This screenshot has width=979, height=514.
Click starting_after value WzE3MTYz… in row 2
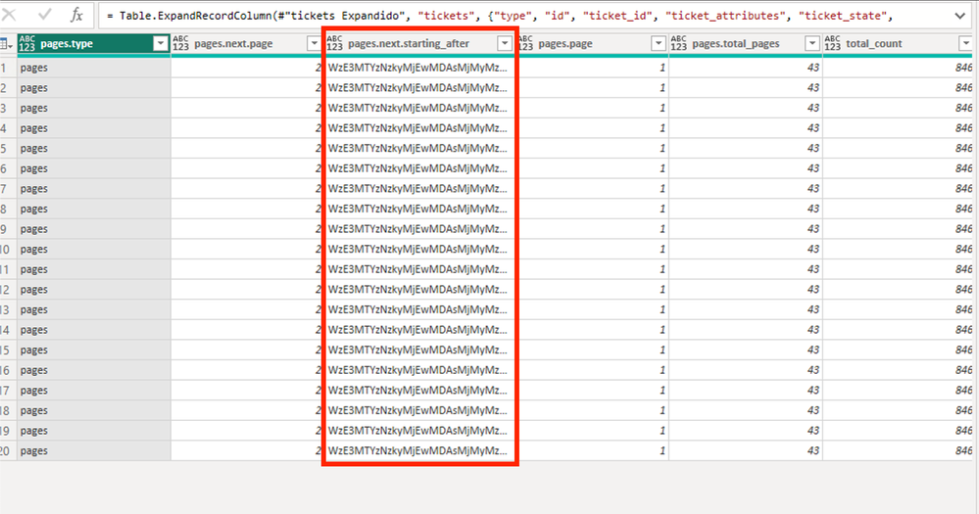coord(419,88)
